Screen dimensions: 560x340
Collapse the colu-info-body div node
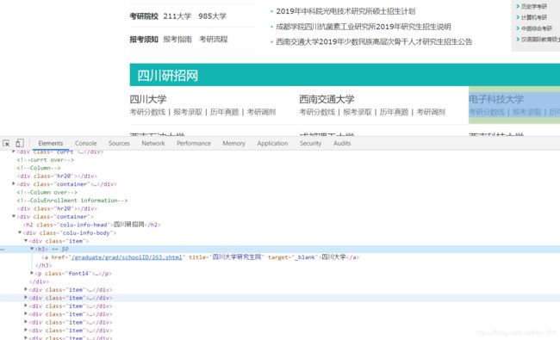[x=20, y=232]
